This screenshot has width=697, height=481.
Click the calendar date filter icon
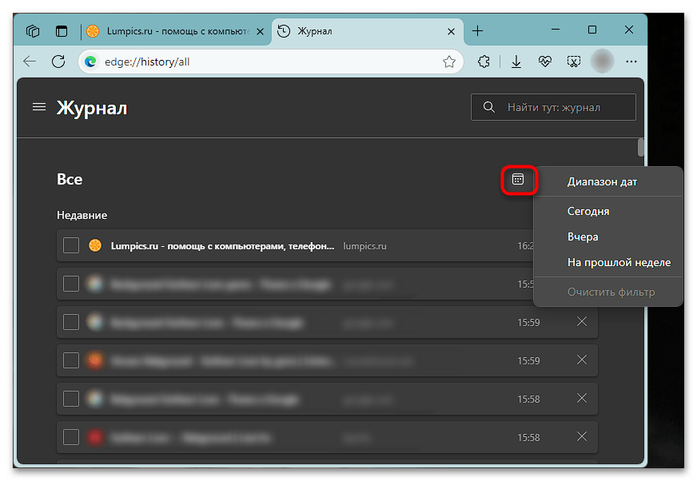point(518,180)
